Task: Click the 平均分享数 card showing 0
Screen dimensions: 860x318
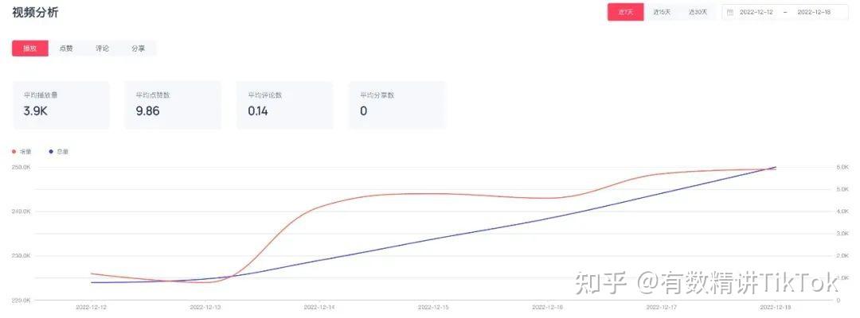Action: click(397, 104)
